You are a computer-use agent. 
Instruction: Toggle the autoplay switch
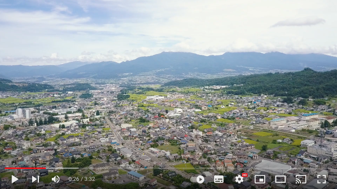(197, 179)
